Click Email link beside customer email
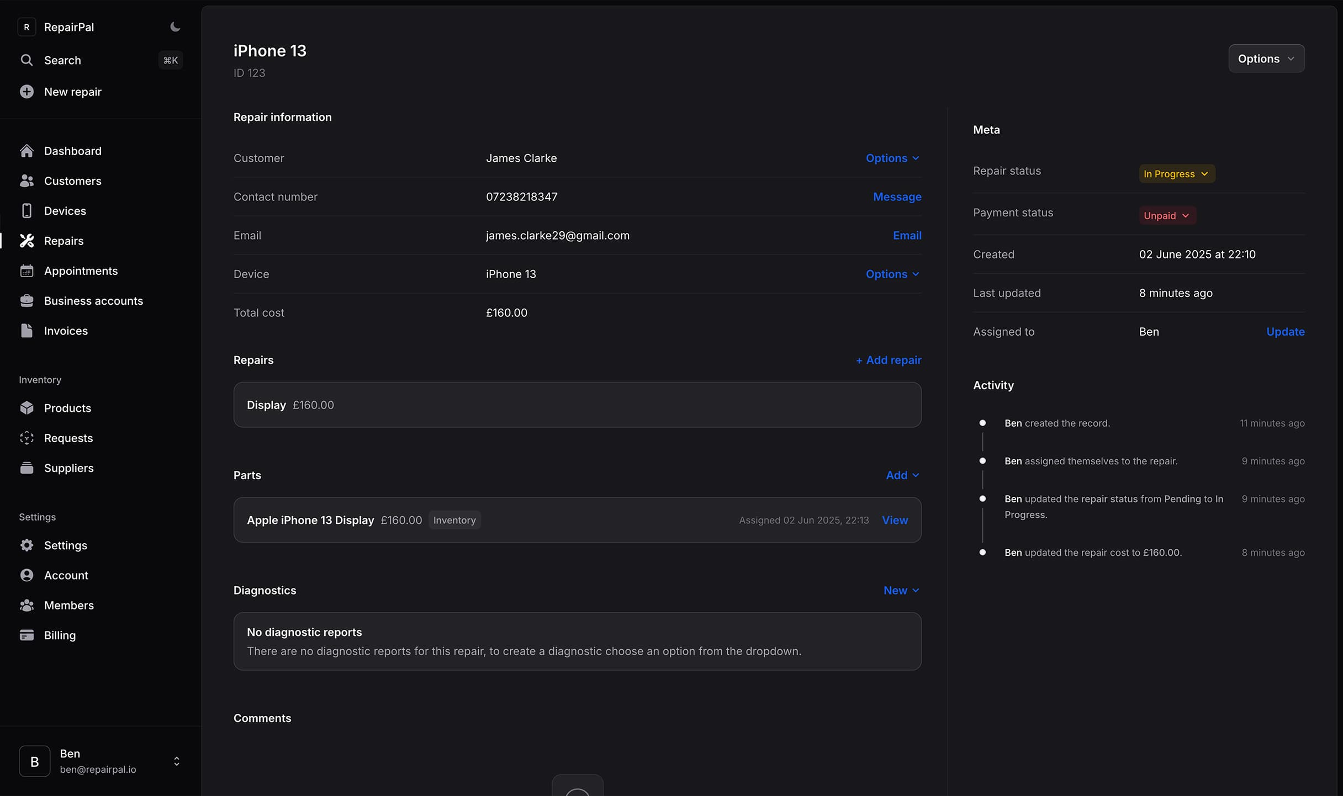The height and width of the screenshot is (796, 1343). point(907,235)
